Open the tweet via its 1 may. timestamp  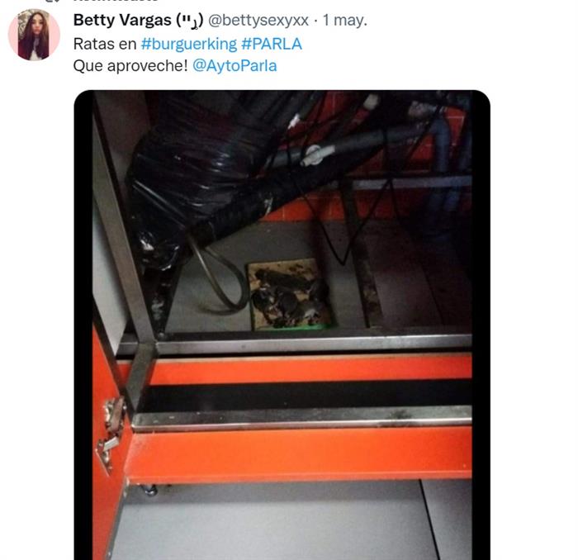(345, 21)
